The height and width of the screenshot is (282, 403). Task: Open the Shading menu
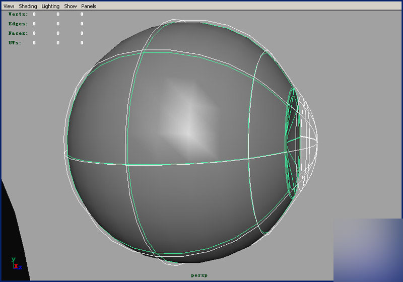(28, 6)
